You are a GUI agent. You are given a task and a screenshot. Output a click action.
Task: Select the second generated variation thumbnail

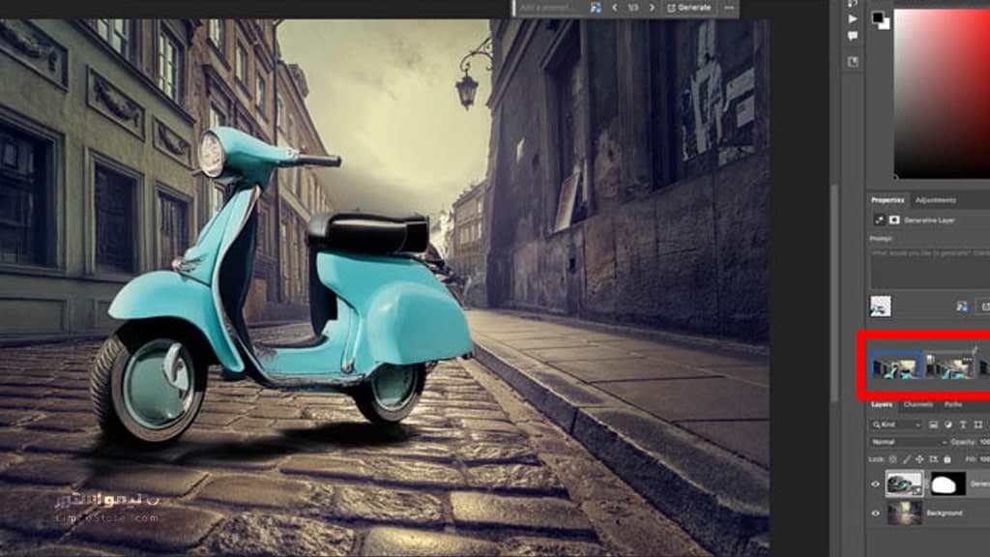949,366
